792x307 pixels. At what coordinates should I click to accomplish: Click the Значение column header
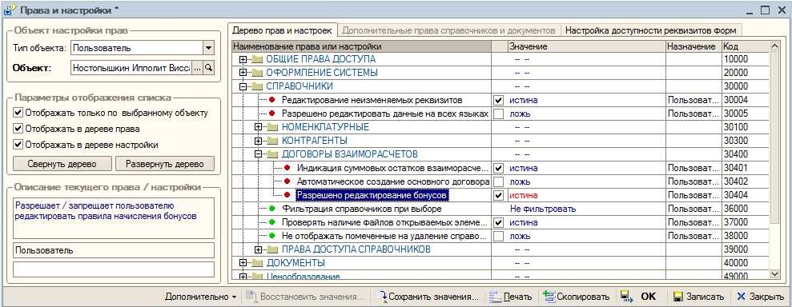(x=586, y=46)
